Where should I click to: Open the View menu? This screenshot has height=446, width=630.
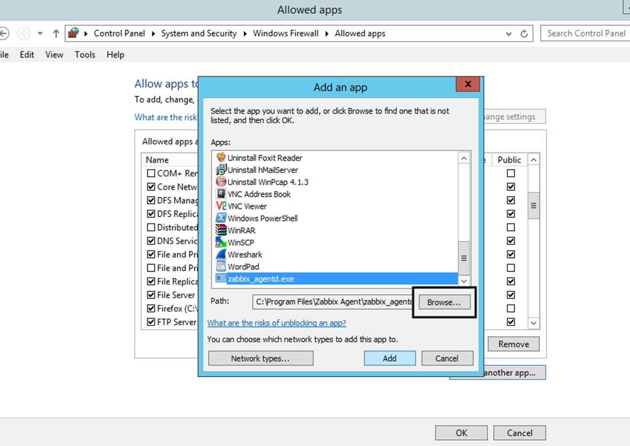(x=54, y=54)
